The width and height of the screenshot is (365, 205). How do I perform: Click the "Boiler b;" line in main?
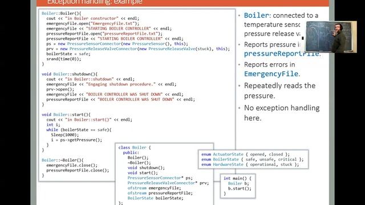click(x=238, y=183)
